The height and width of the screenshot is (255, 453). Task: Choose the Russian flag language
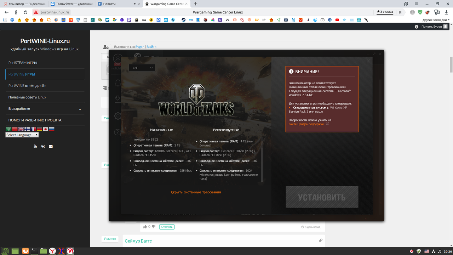52,129
